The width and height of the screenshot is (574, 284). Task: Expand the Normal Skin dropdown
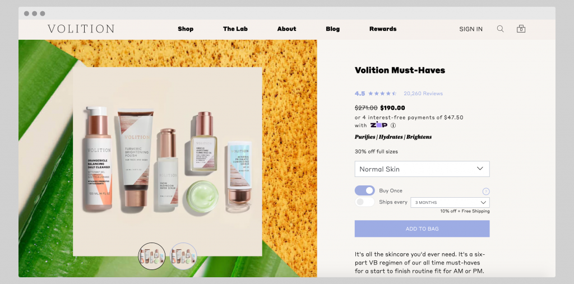(x=422, y=169)
